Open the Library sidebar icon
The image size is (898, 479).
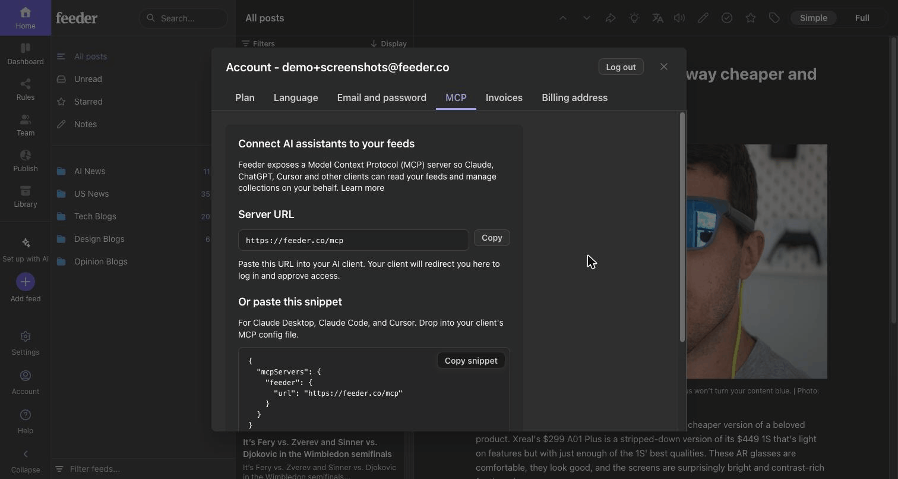25,196
